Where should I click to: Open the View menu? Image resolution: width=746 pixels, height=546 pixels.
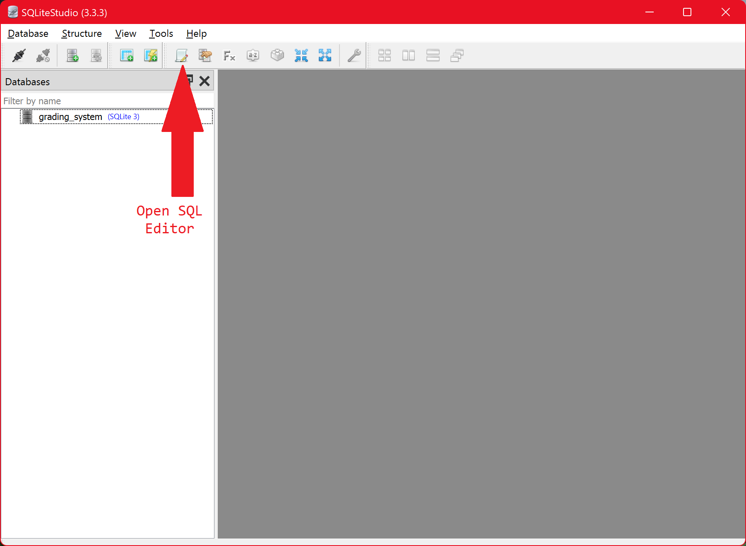coord(125,34)
